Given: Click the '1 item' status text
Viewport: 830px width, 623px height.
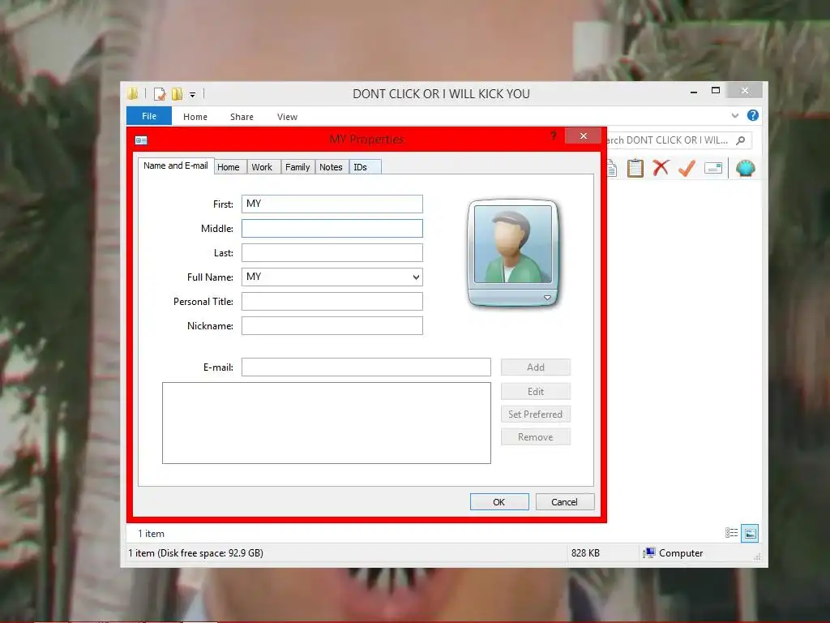Looking at the screenshot, I should coord(151,534).
